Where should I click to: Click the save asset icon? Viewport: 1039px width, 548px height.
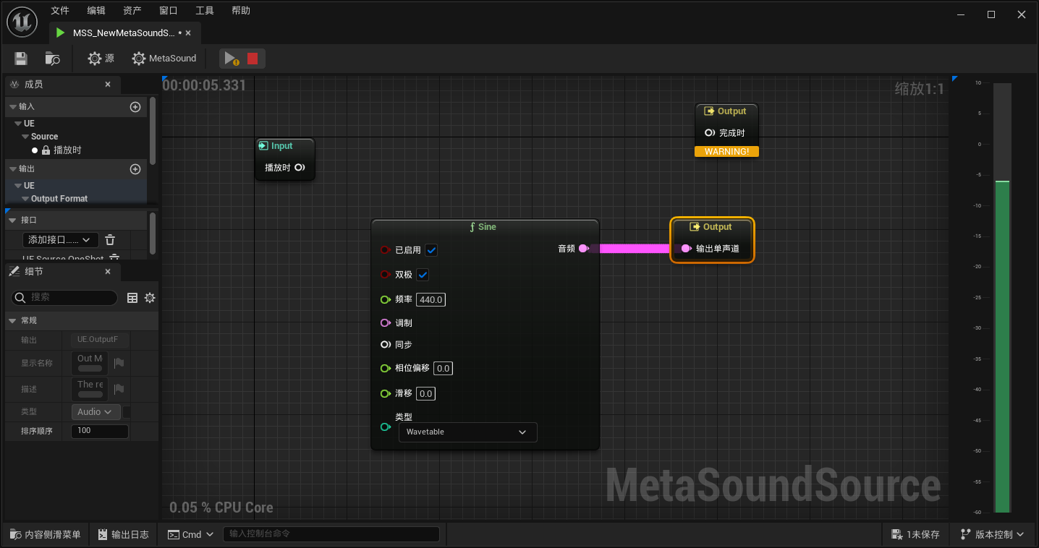21,59
